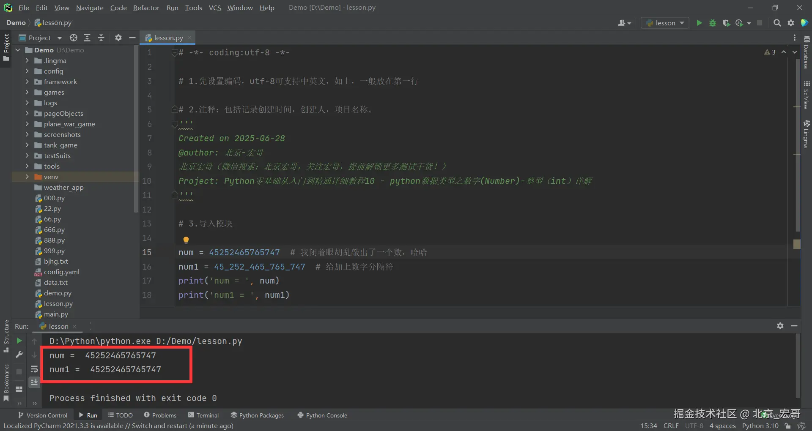
Task: Select config.yaml in project tree
Action: 61,272
